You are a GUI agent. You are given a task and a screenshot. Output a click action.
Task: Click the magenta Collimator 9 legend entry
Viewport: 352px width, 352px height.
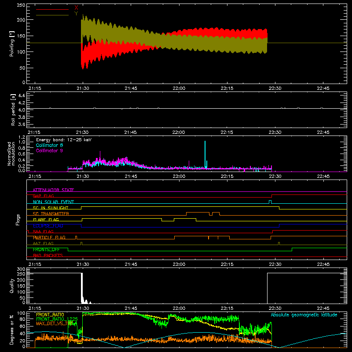[49, 150]
